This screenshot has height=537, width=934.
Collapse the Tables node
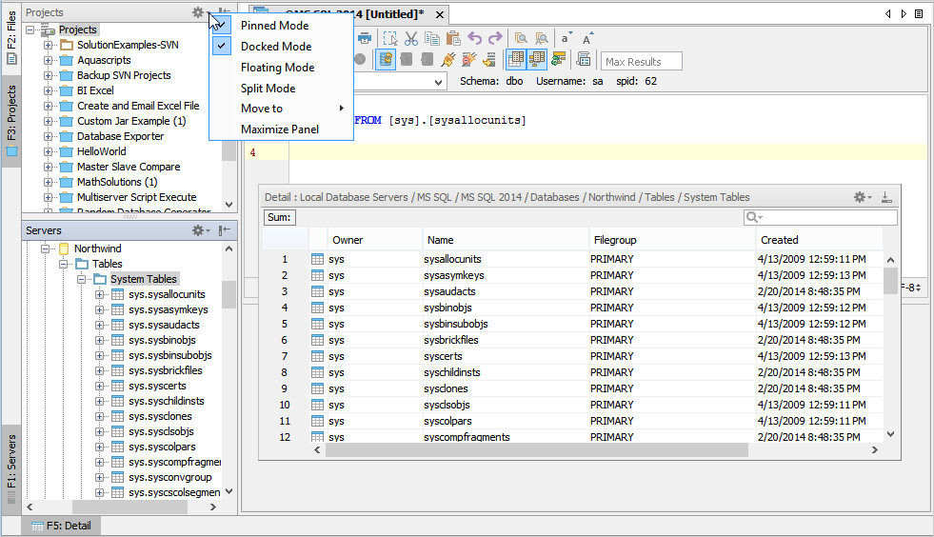tap(63, 264)
